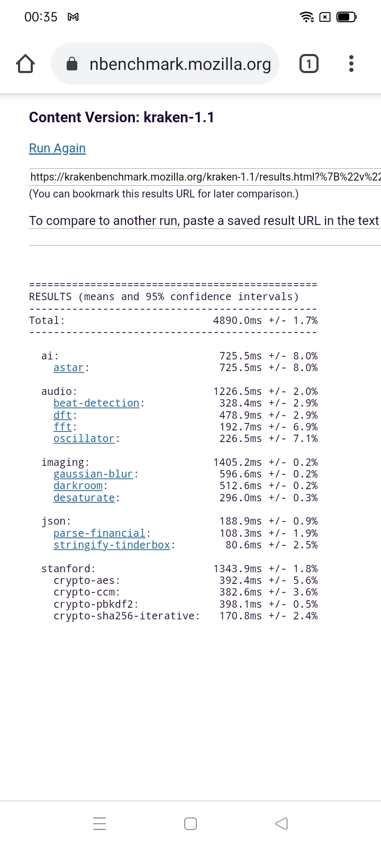The height and width of the screenshot is (847, 381).
Task: Click the Run Again link
Action: pos(57,148)
